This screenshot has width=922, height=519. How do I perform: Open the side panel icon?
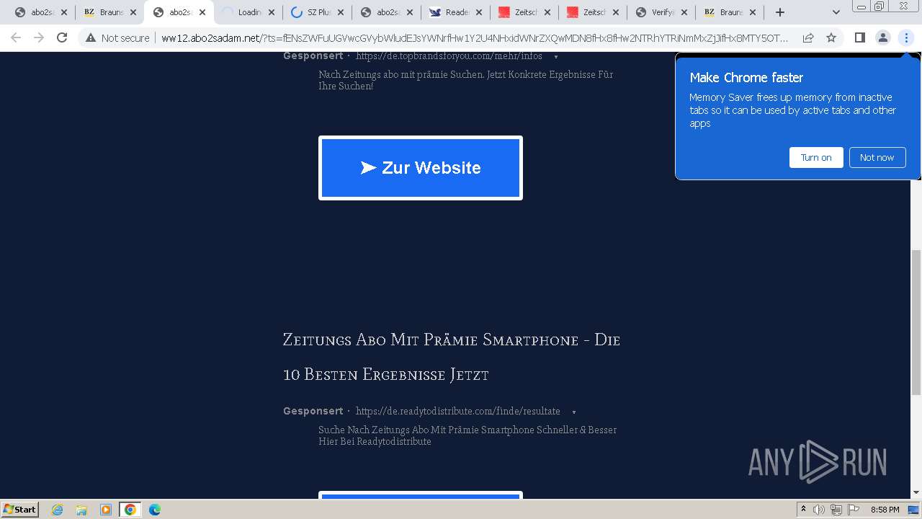(x=859, y=37)
